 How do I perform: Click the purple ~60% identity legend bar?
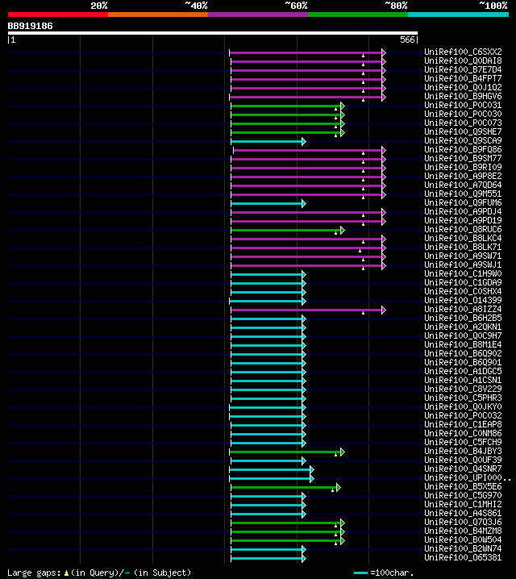pyautogui.click(x=258, y=15)
